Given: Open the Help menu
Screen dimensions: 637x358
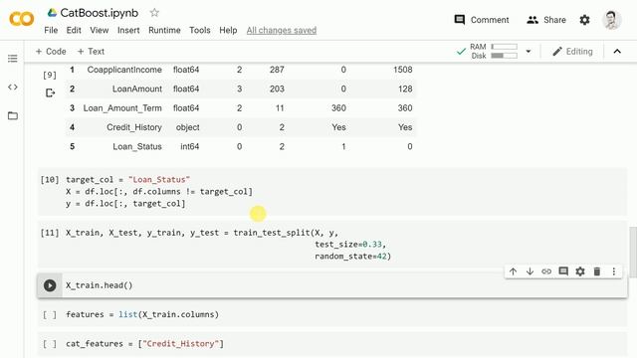Looking at the screenshot, I should click(228, 30).
